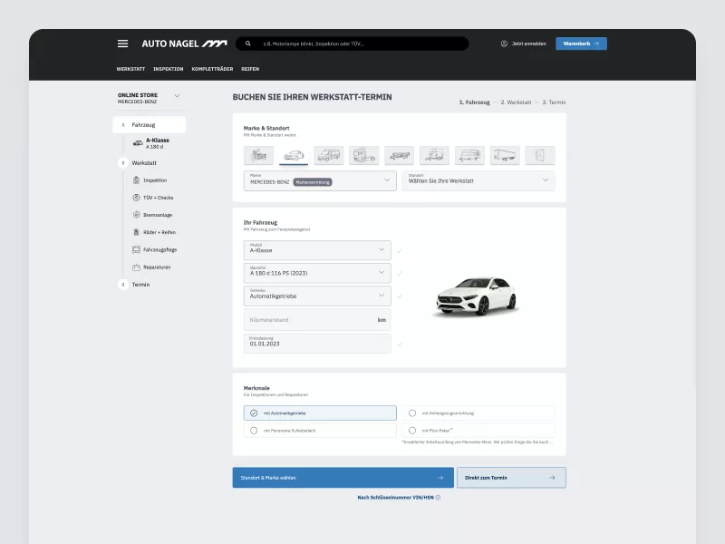This screenshot has width=725, height=544.
Task: Enable 'mit Anhängezugvorrichtung' option
Action: [478, 413]
